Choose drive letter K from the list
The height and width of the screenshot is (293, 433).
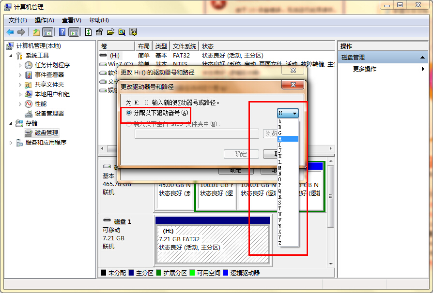(x=280, y=156)
